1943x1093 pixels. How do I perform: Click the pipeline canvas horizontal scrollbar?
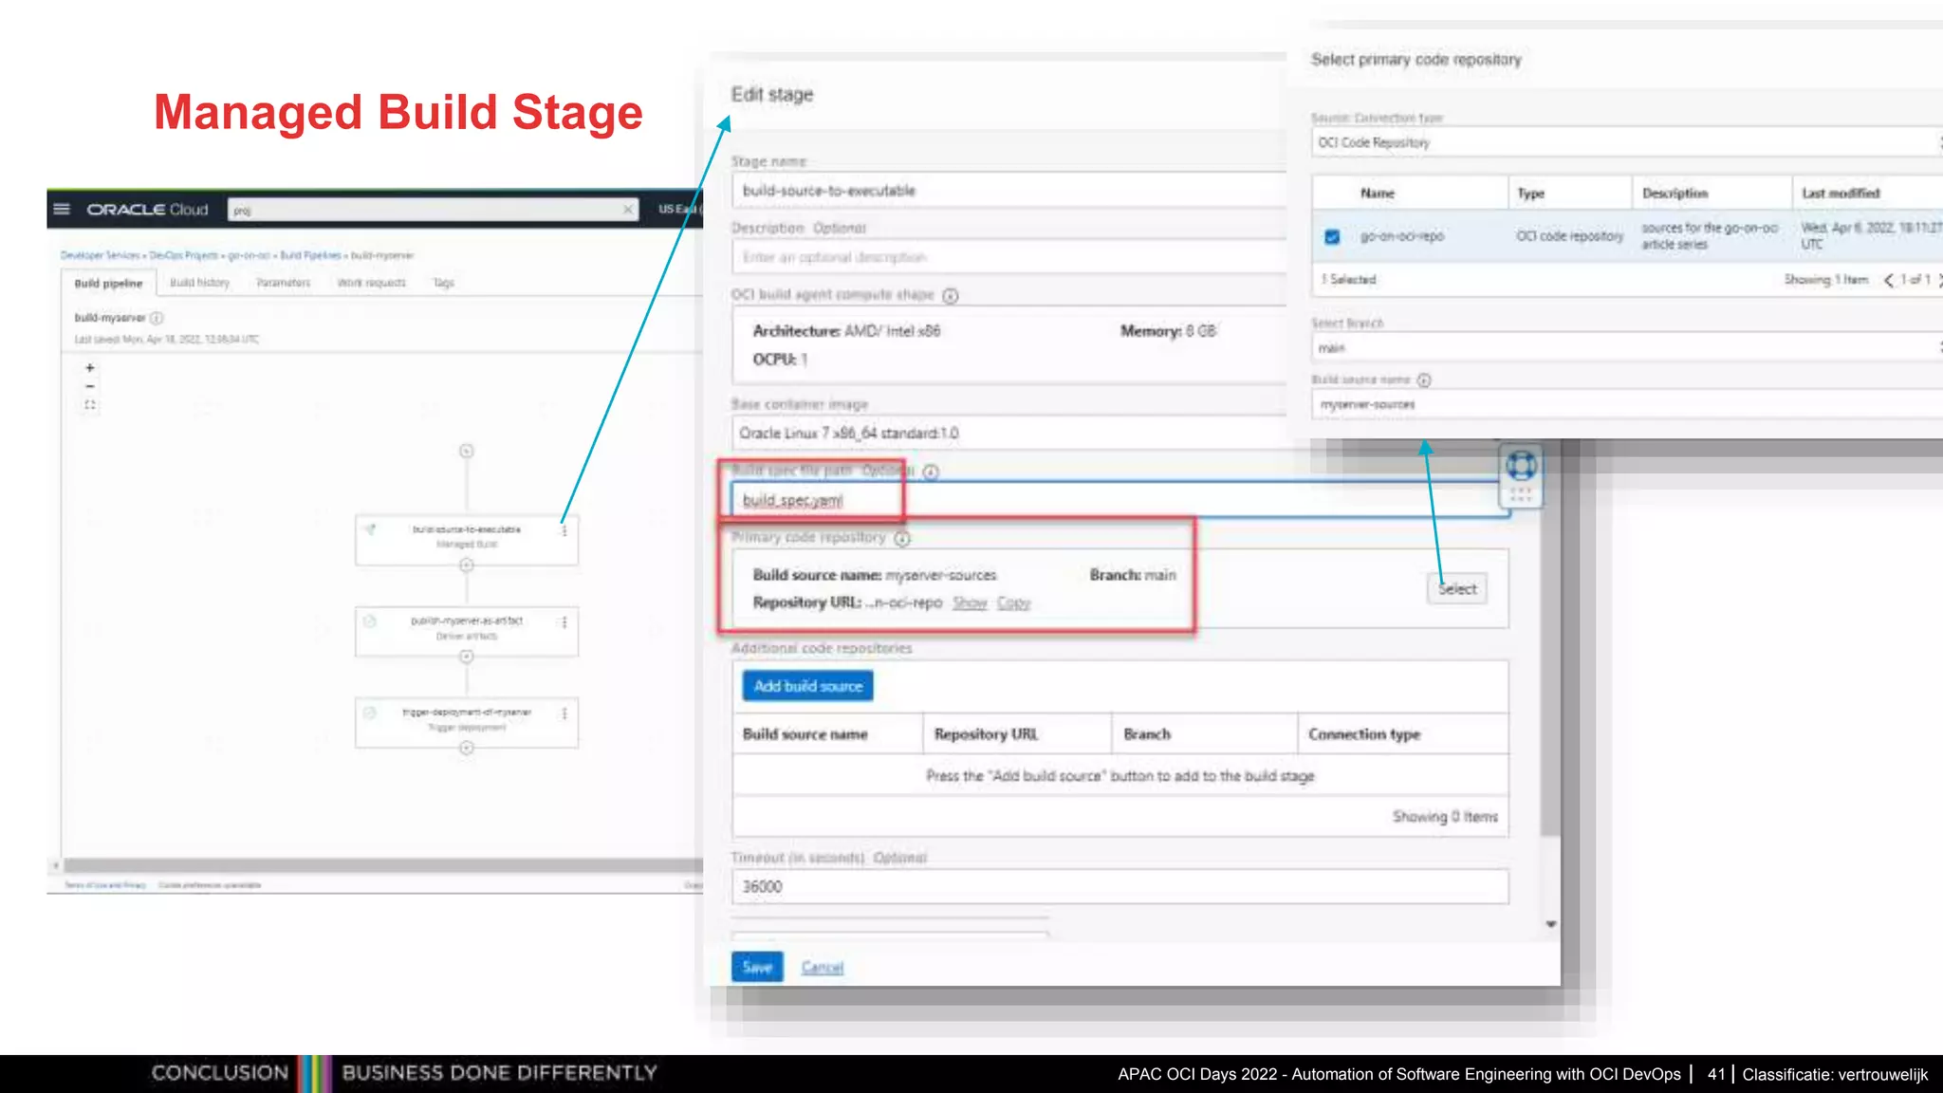coord(383,865)
